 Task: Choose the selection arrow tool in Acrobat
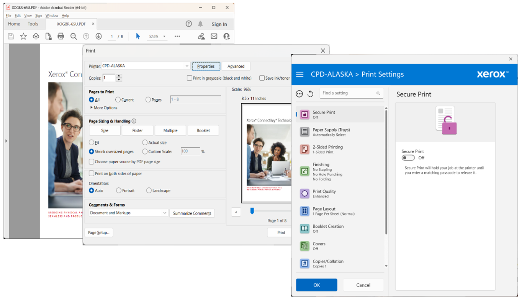point(138,36)
